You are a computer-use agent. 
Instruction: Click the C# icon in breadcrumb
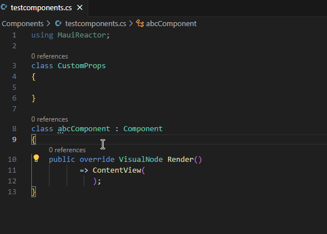58,23
